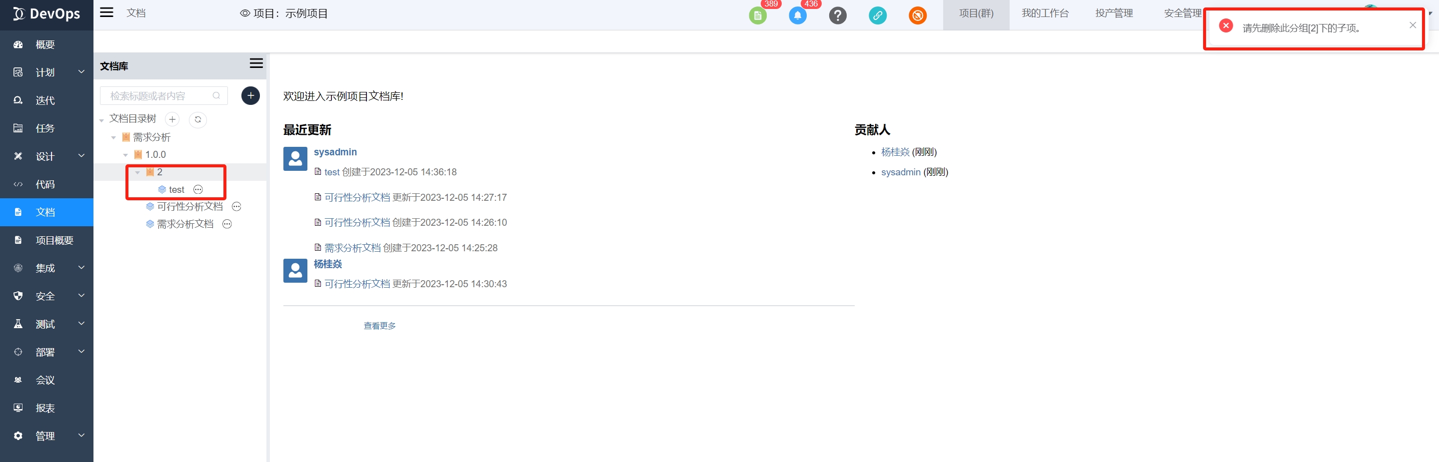
Task: Open the 文档库 panel menu icon
Action: click(256, 63)
